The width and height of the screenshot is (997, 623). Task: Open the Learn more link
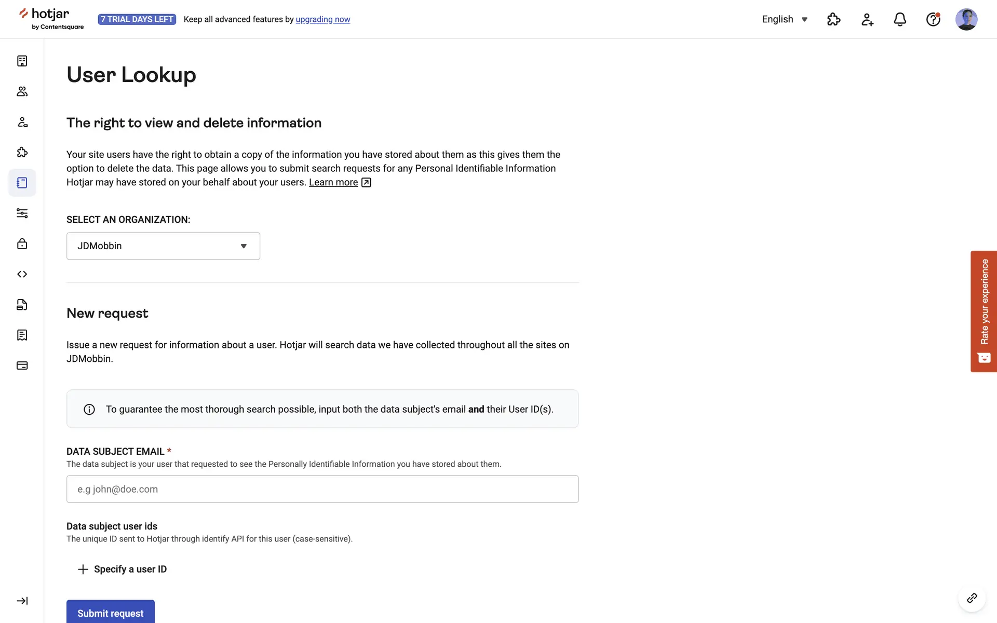pyautogui.click(x=333, y=182)
